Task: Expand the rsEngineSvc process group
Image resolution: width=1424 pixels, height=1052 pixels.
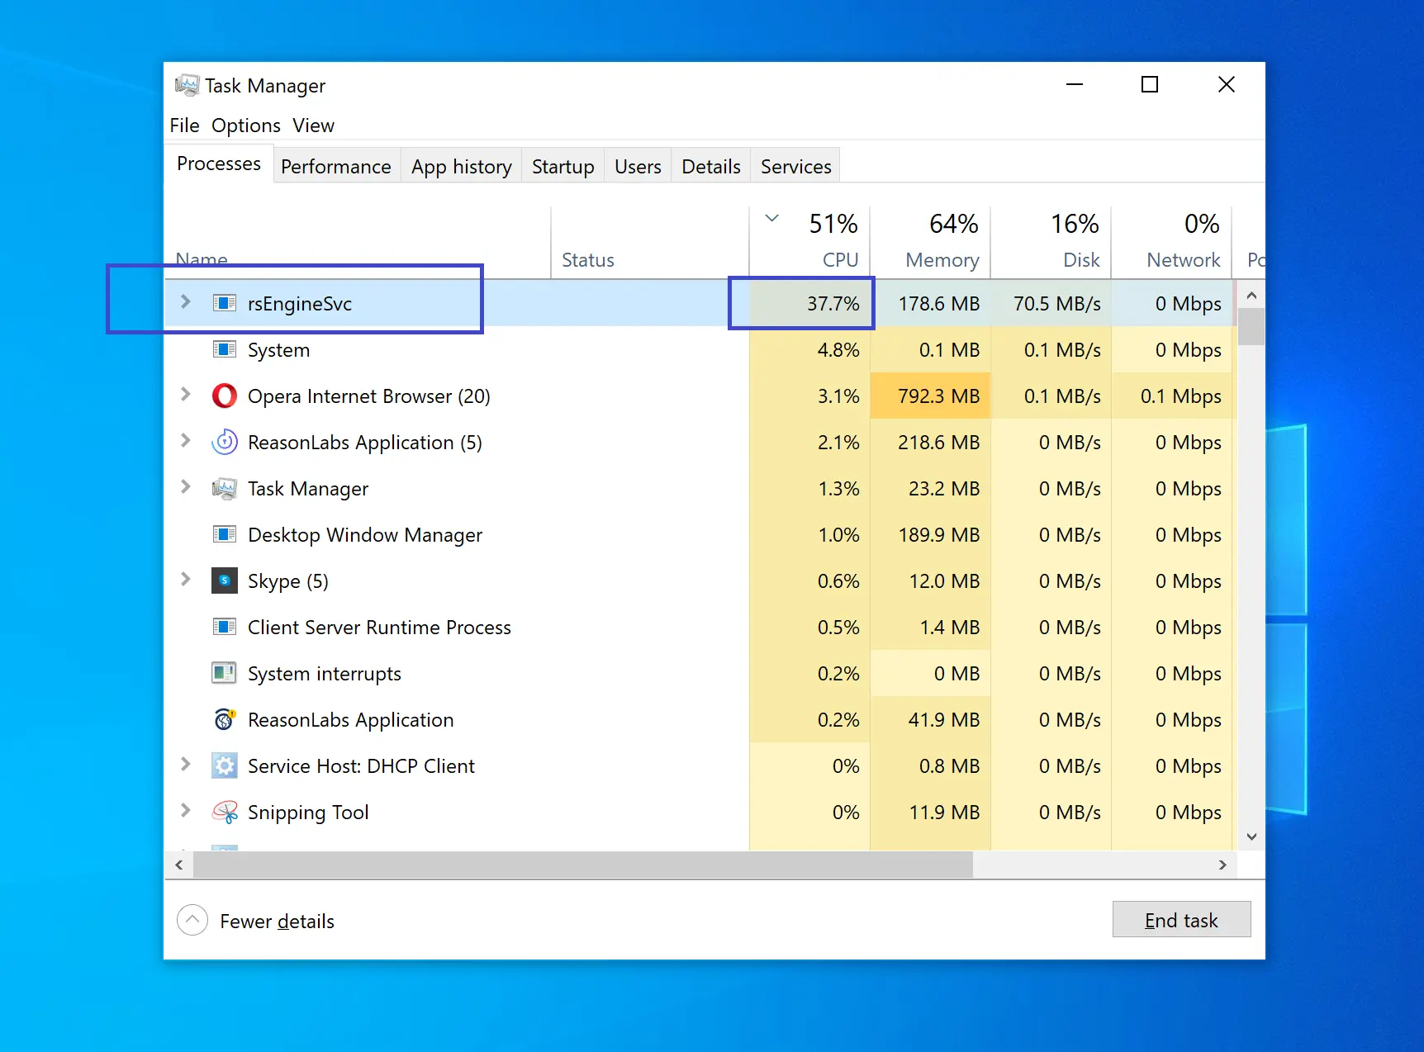Action: click(186, 303)
